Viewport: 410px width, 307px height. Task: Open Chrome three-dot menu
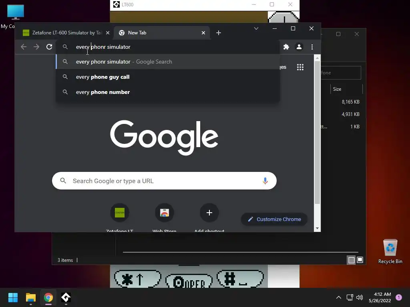click(312, 47)
